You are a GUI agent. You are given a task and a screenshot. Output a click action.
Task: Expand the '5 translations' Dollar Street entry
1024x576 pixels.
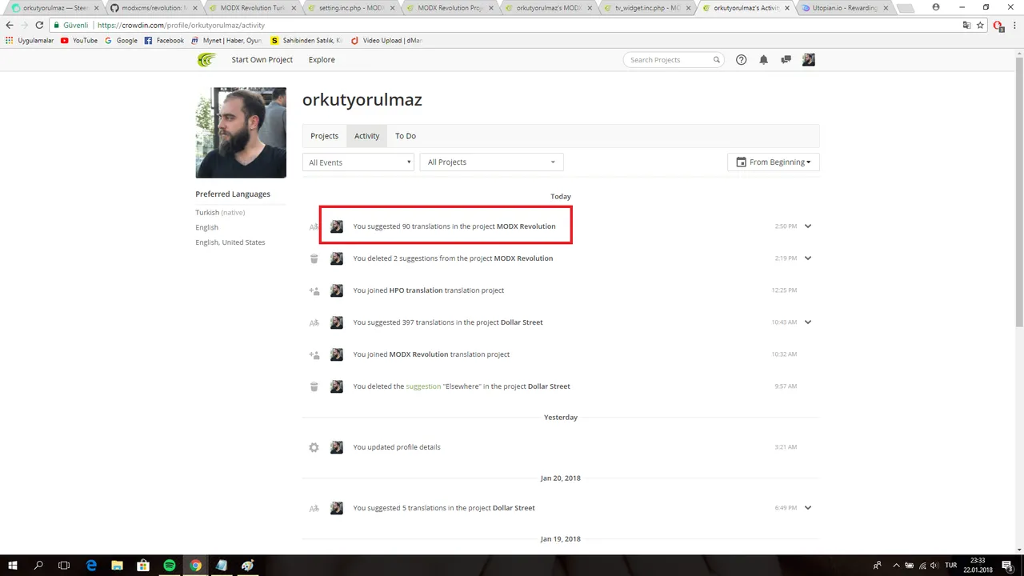click(808, 508)
